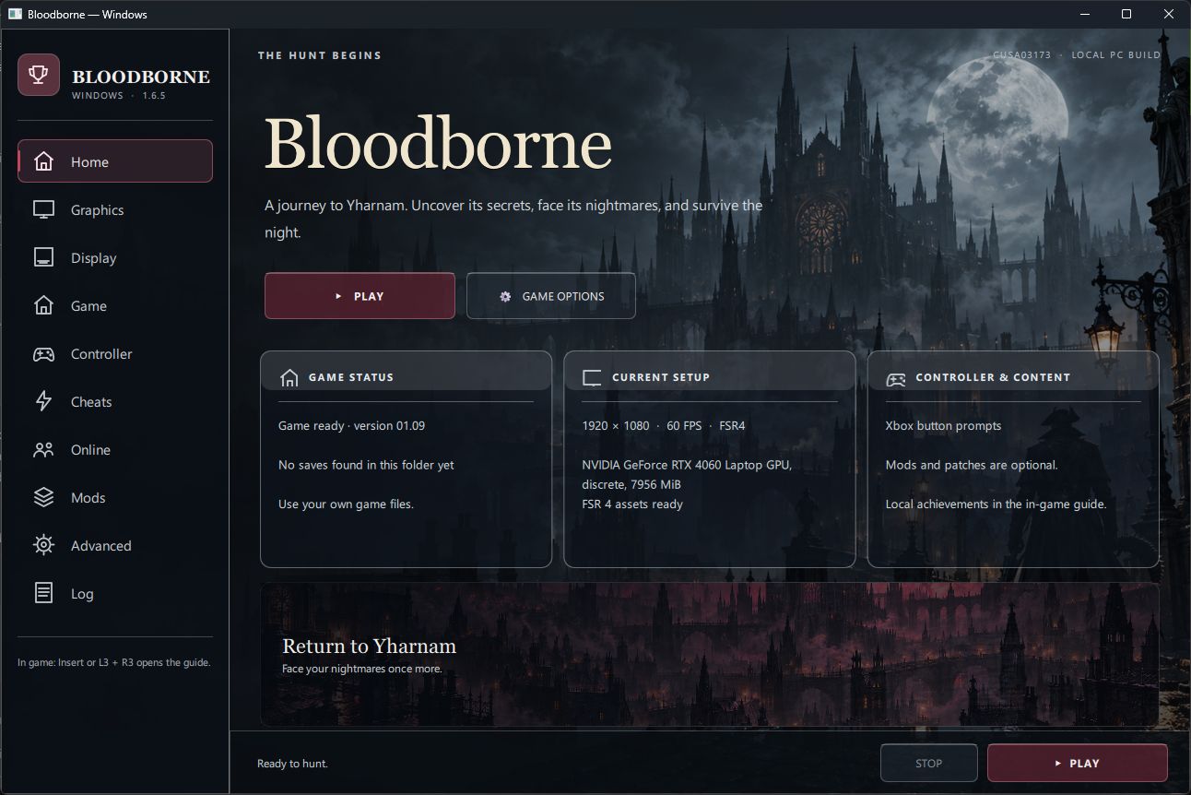Click the 'WINDOWS · 1.6.5' version label

(119, 96)
